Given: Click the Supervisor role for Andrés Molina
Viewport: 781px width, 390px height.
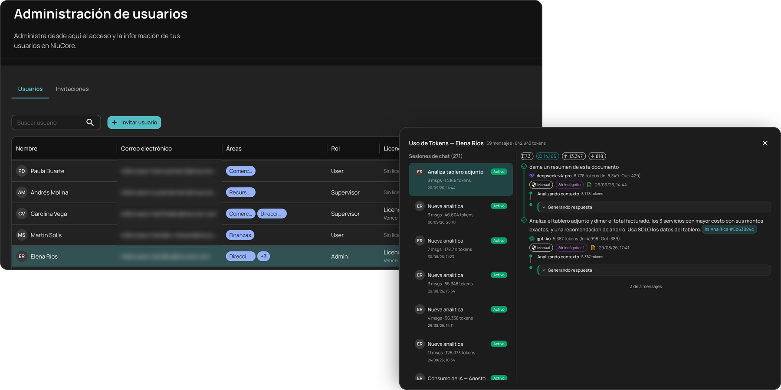Looking at the screenshot, I should point(345,192).
